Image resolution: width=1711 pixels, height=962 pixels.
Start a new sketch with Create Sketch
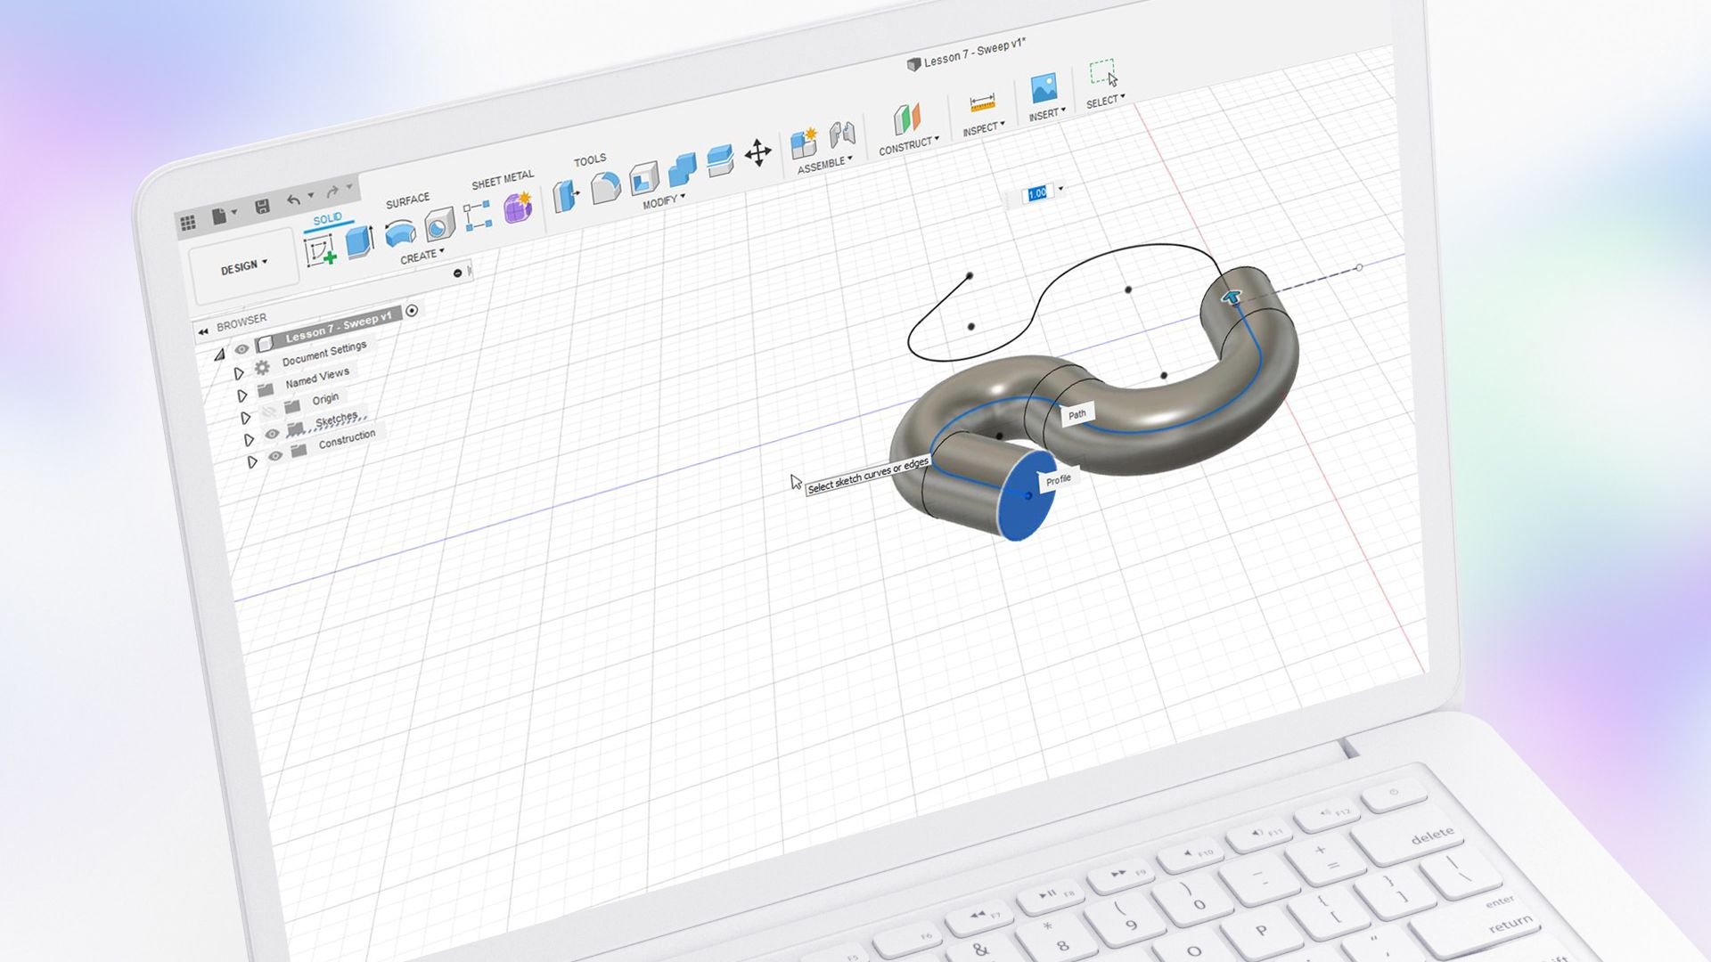(321, 250)
